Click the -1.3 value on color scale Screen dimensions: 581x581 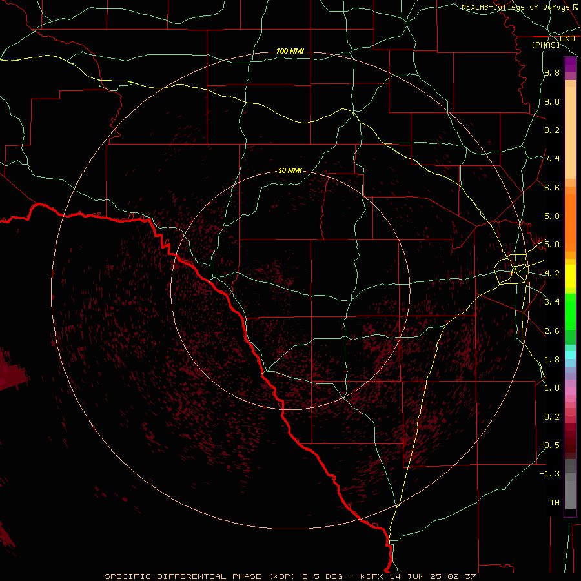(549, 474)
